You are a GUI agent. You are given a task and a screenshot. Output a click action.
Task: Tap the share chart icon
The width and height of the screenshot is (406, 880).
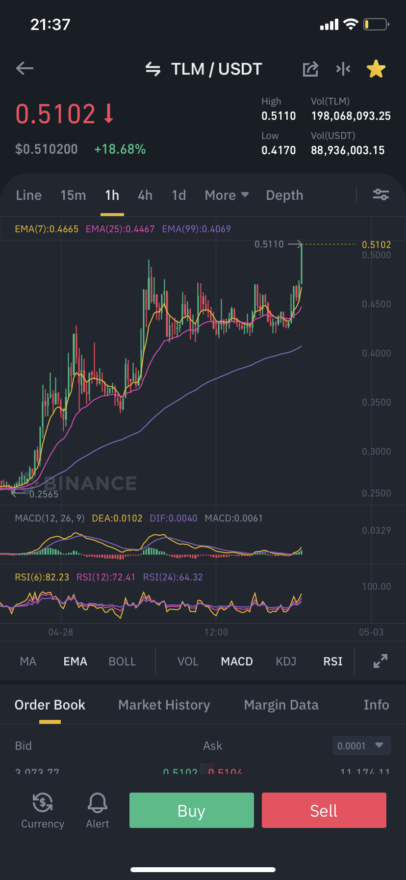(x=310, y=69)
